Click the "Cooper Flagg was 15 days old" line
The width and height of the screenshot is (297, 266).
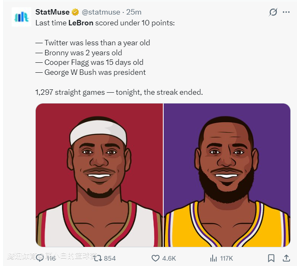pos(89,62)
